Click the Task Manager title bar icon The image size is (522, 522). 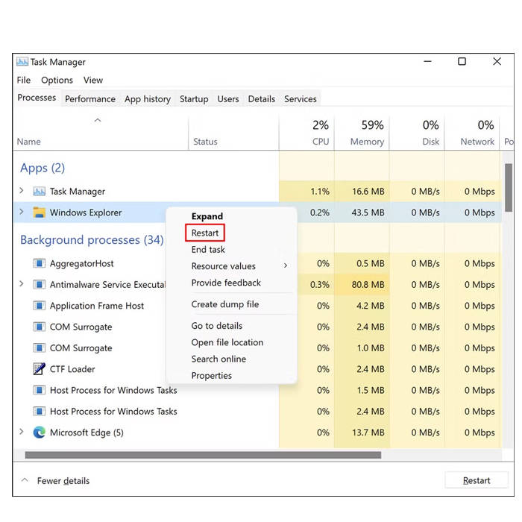22,62
